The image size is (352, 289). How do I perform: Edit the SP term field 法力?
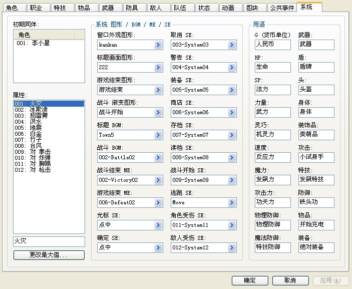(272, 90)
